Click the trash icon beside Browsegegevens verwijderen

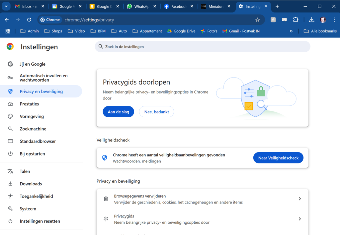click(x=106, y=199)
